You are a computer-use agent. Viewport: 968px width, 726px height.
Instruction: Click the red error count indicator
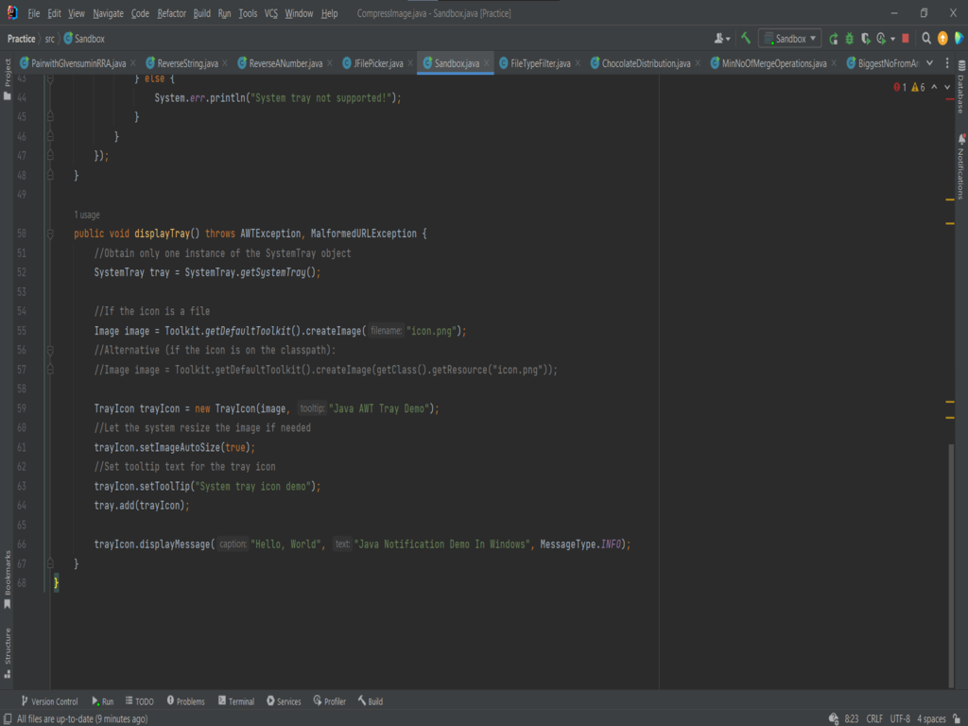click(900, 87)
